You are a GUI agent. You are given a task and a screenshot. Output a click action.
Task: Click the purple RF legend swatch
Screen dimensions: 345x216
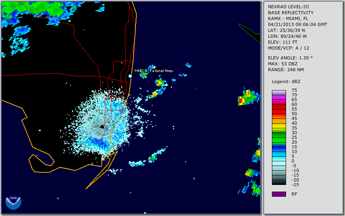[279, 194]
